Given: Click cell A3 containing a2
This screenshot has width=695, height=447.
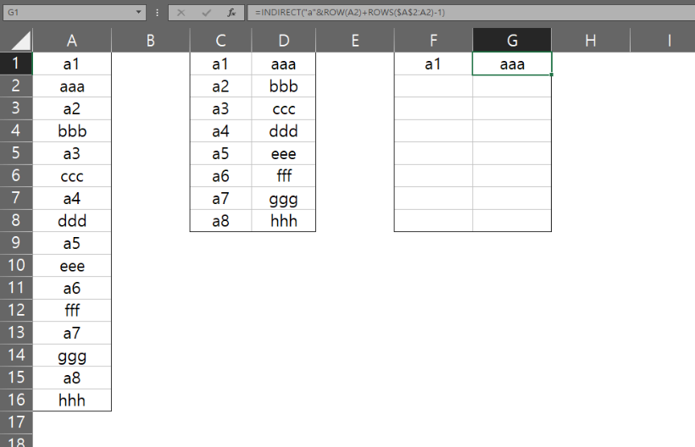Looking at the screenshot, I should 72,108.
